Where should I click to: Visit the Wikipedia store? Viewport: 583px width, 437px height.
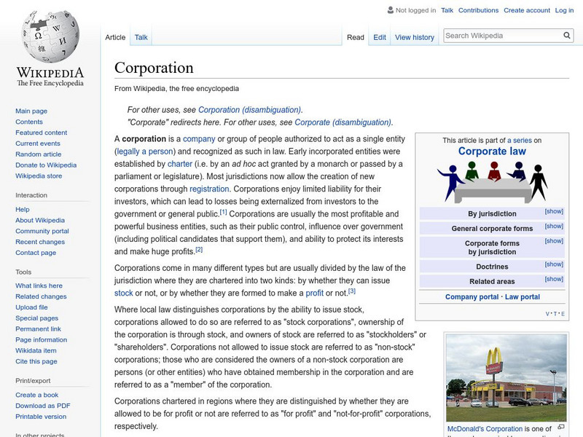(39, 176)
